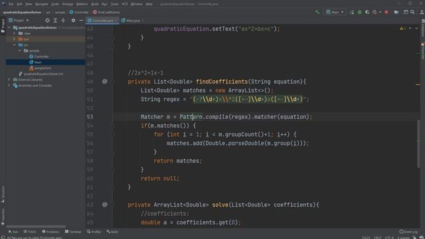The width and height of the screenshot is (425, 239).
Task: Select sample.fxml in project tree
Action: pos(40,68)
